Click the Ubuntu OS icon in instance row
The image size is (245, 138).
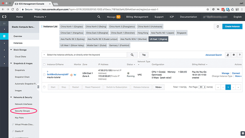point(71,75)
